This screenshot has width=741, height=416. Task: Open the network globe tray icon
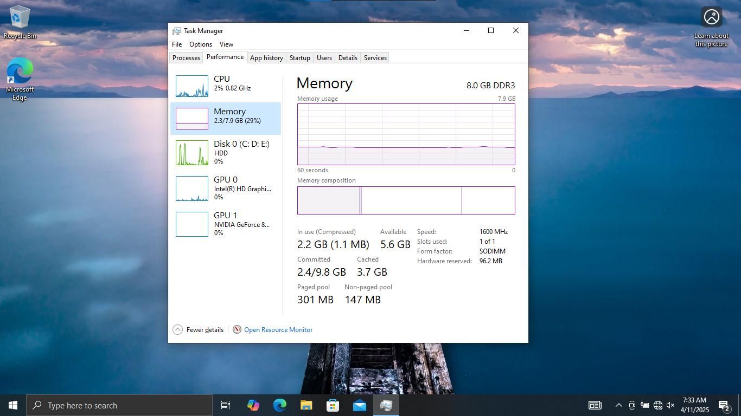coord(658,405)
